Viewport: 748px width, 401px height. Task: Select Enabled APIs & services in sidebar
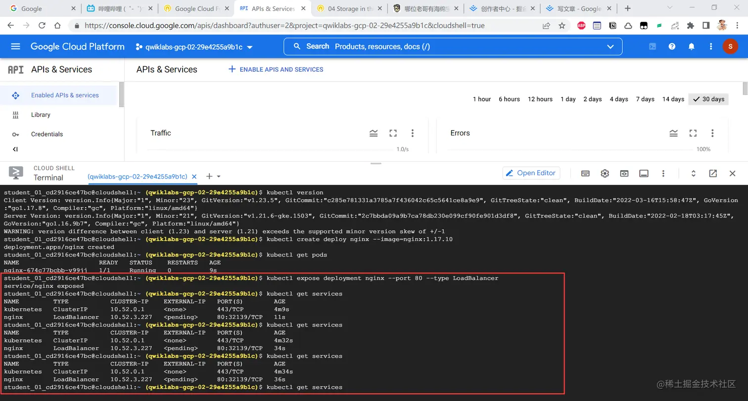59,95
